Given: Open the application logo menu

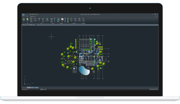Looking at the screenshot, I should pos(23,15).
